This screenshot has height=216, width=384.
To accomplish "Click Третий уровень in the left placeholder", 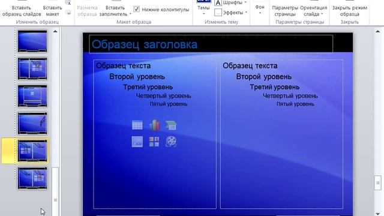I will 148,87.
